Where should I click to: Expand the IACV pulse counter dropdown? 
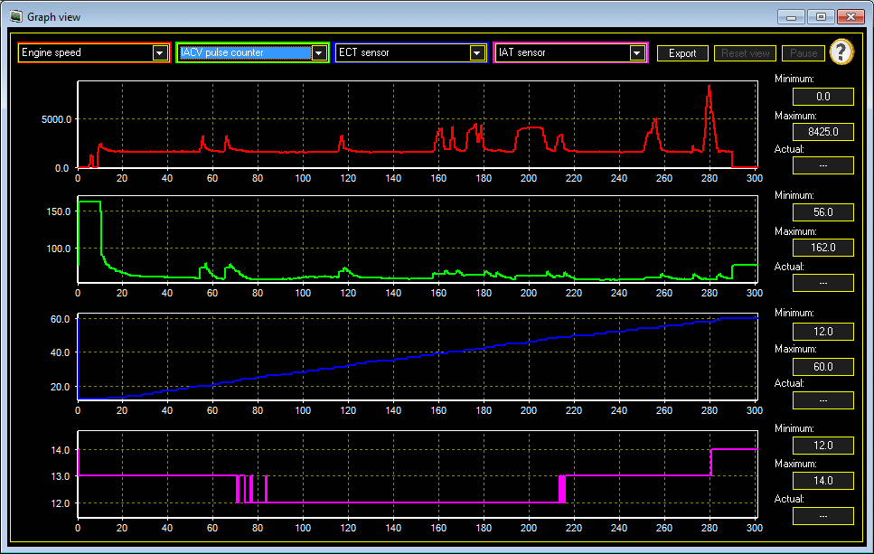click(318, 52)
